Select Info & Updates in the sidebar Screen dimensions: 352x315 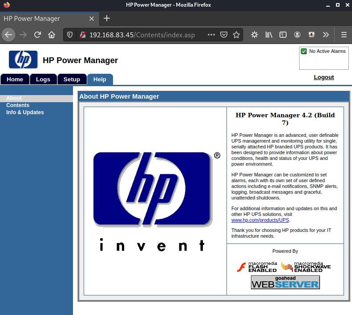[25, 112]
